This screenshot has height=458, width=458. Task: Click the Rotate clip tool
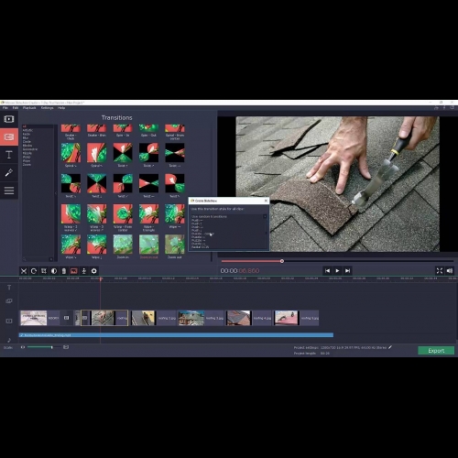click(x=34, y=271)
